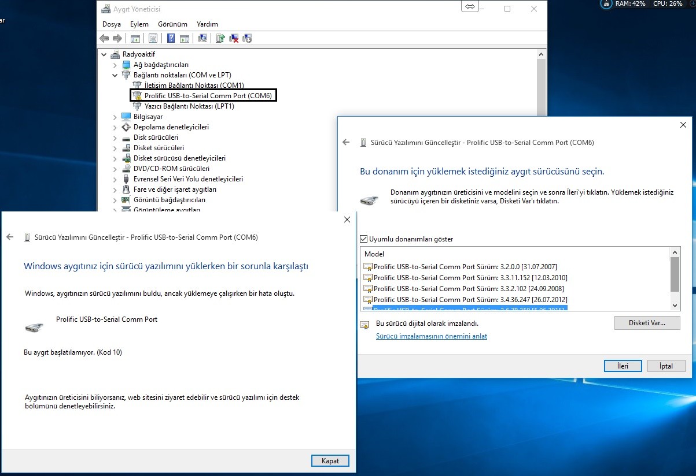The width and height of the screenshot is (696, 476).
Task: Expand Disk sürücüleri tree node
Action: point(115,137)
